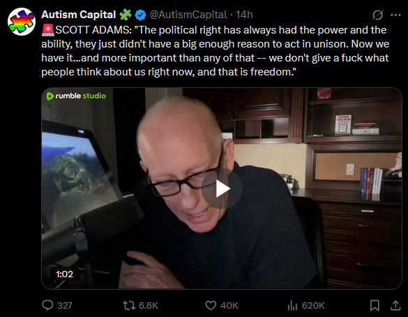Play the video with the center play button
This screenshot has height=317, width=408.
222,189
